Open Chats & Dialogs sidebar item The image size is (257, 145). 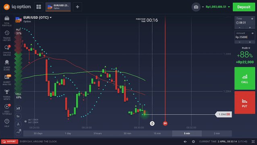(7, 50)
